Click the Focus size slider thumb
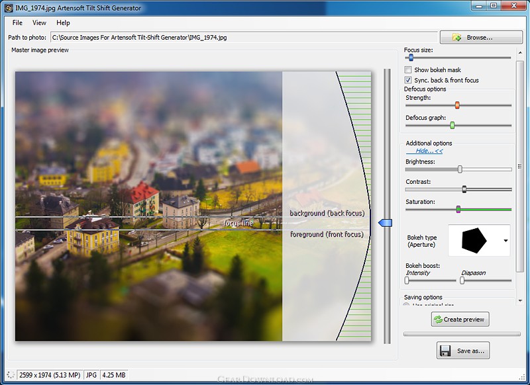This screenshot has width=530, height=385. [x=411, y=58]
